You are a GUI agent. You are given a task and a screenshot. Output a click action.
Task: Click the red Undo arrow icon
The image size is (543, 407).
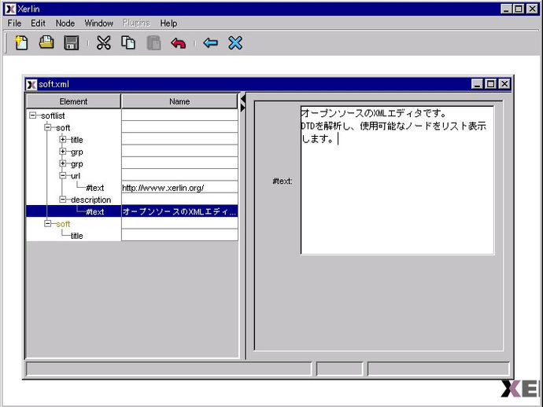[179, 43]
